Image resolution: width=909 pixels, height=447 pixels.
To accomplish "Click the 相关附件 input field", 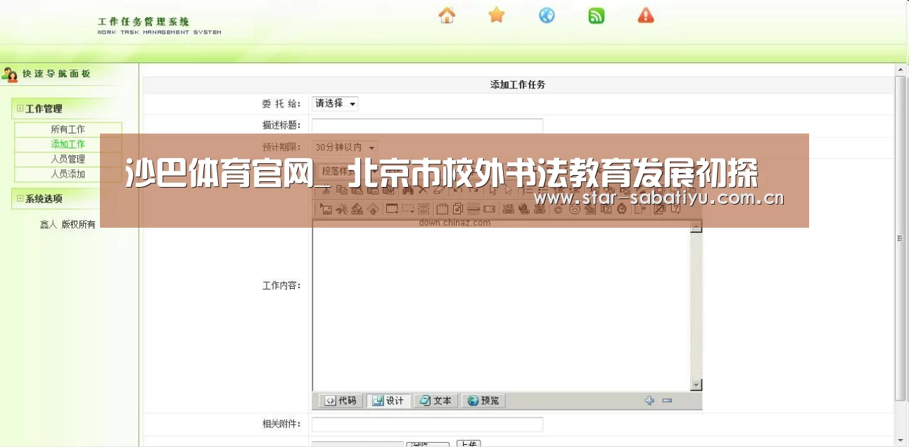I will (427, 425).
